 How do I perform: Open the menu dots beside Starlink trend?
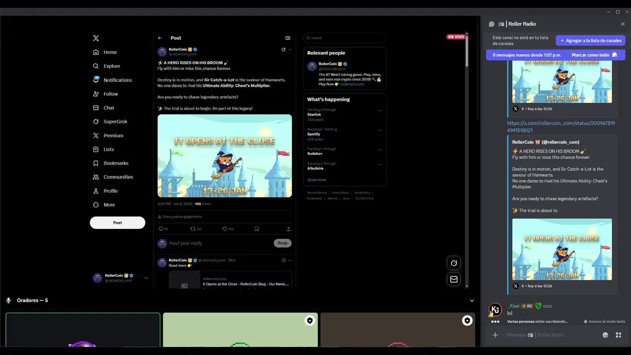pyautogui.click(x=380, y=110)
